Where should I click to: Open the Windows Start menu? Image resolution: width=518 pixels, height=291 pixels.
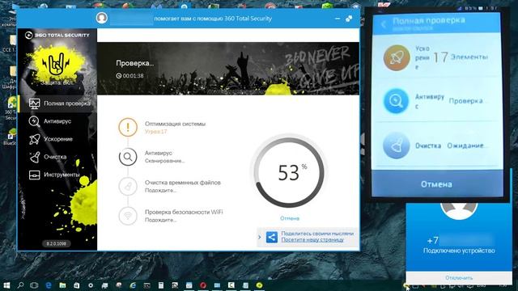click(6, 285)
